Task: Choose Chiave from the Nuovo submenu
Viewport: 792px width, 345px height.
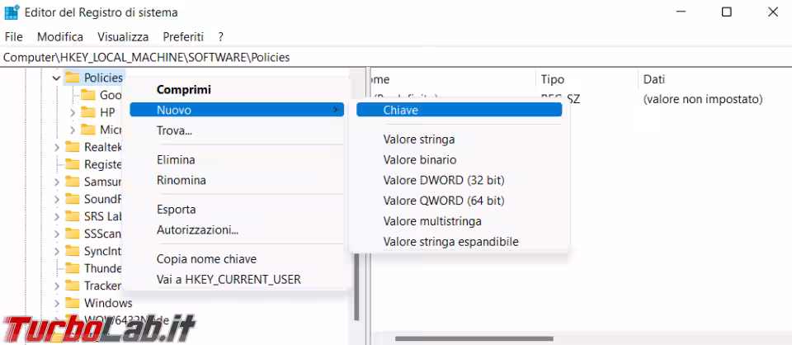Action: coord(401,110)
